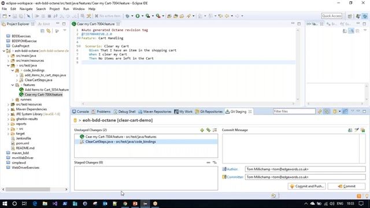Click the Quick Access field
Viewport: 370px width, 208px height.
coord(332,16)
